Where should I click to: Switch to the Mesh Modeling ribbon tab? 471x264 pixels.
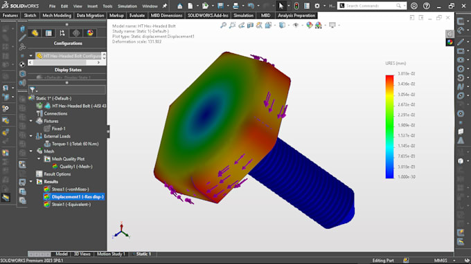pyautogui.click(x=57, y=15)
